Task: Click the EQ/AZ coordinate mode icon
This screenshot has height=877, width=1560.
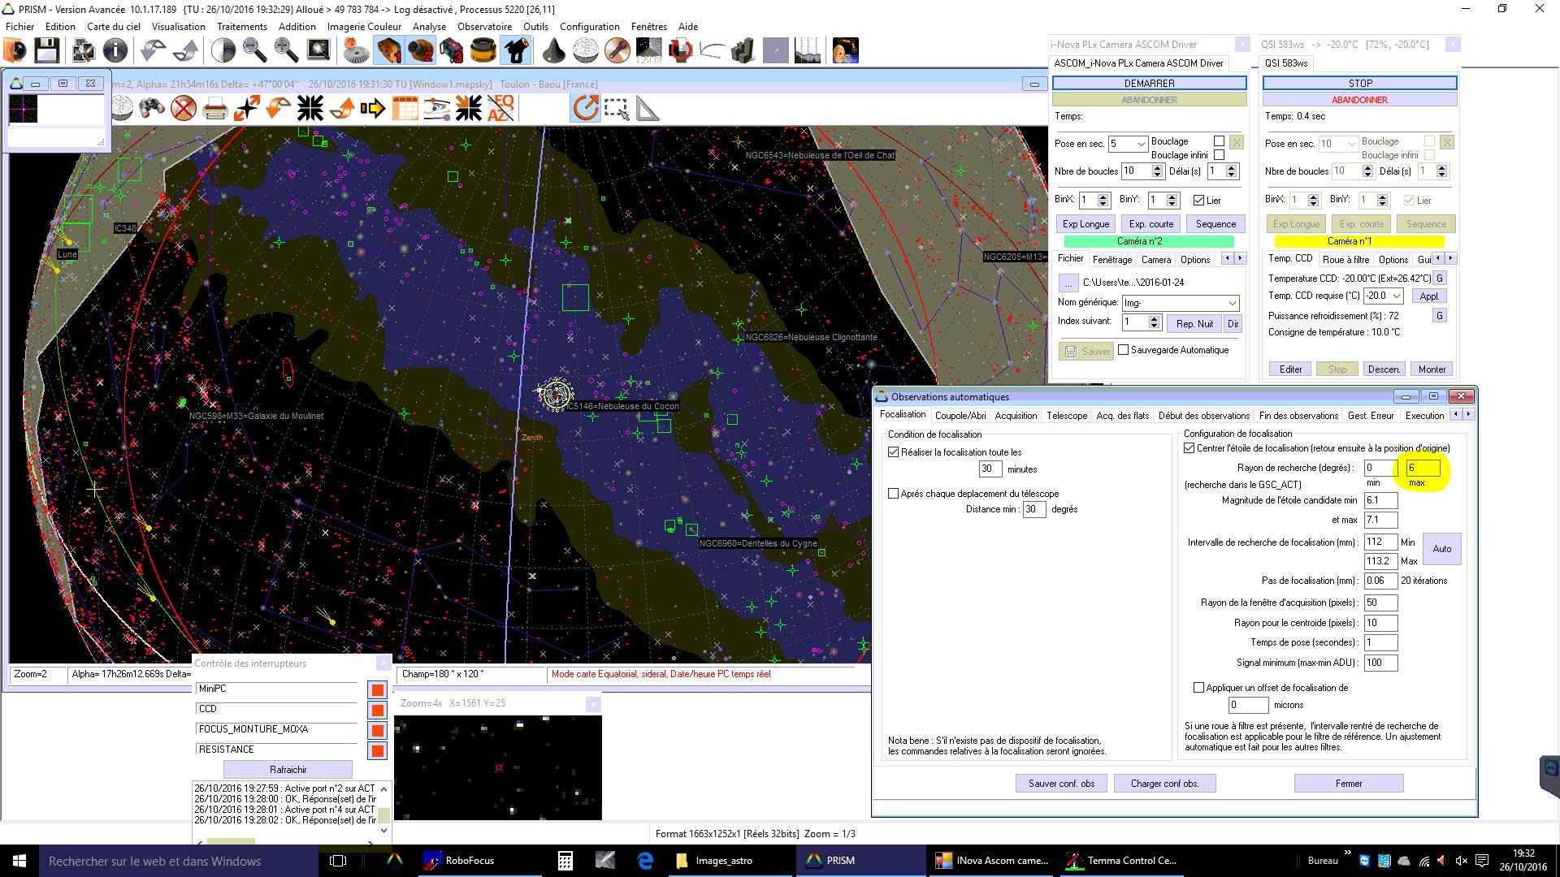Action: [x=500, y=108]
